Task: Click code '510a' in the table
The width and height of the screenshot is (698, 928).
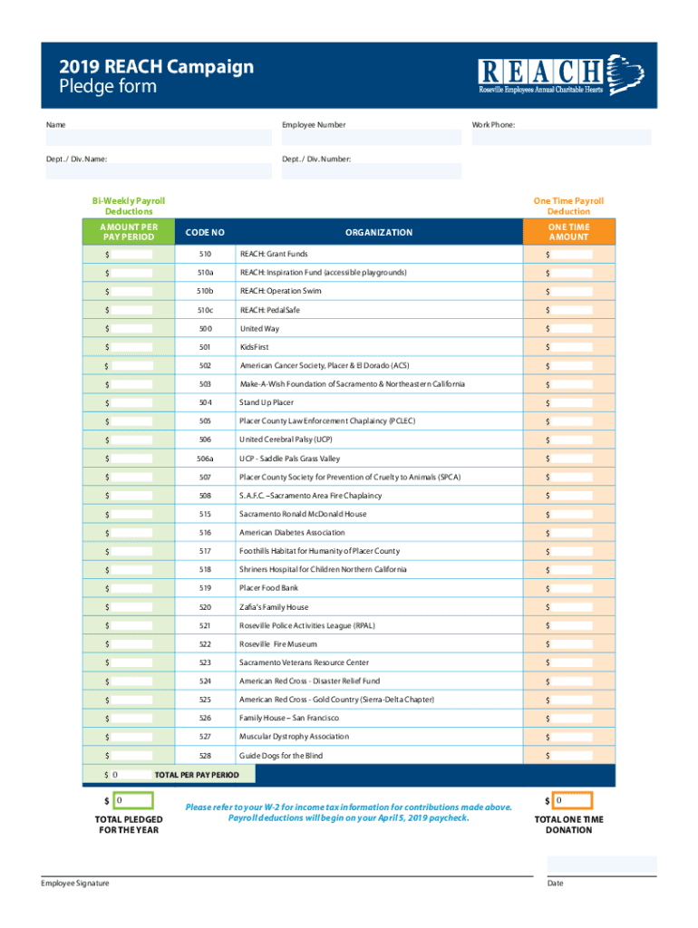Action: point(205,273)
